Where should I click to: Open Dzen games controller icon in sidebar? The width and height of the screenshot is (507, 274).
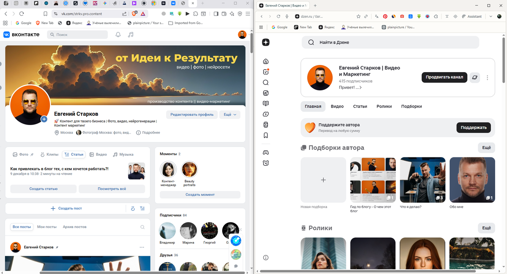click(x=266, y=152)
